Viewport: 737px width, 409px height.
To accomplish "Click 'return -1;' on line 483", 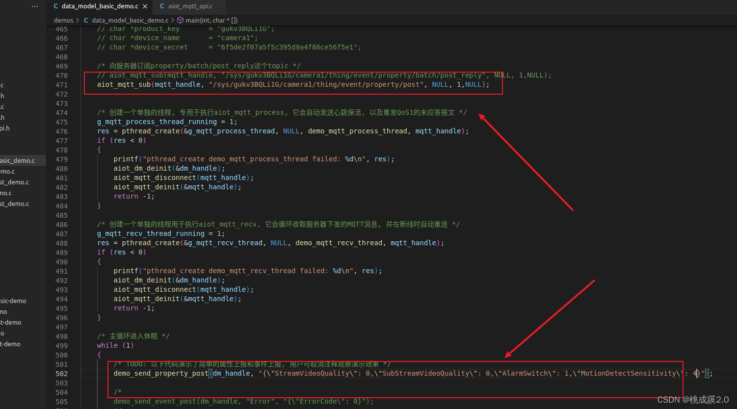I will 134,197.
